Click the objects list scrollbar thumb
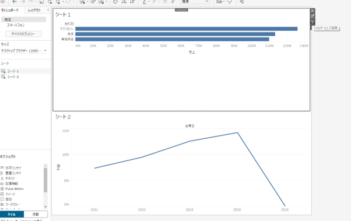 pos(45,180)
